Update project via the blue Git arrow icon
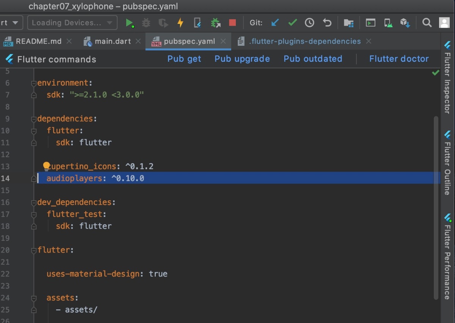The image size is (455, 323). [x=275, y=23]
